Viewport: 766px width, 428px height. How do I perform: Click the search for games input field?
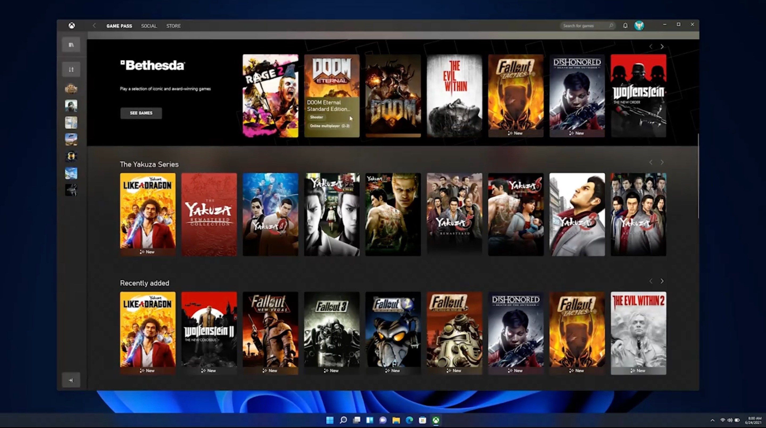tap(586, 26)
